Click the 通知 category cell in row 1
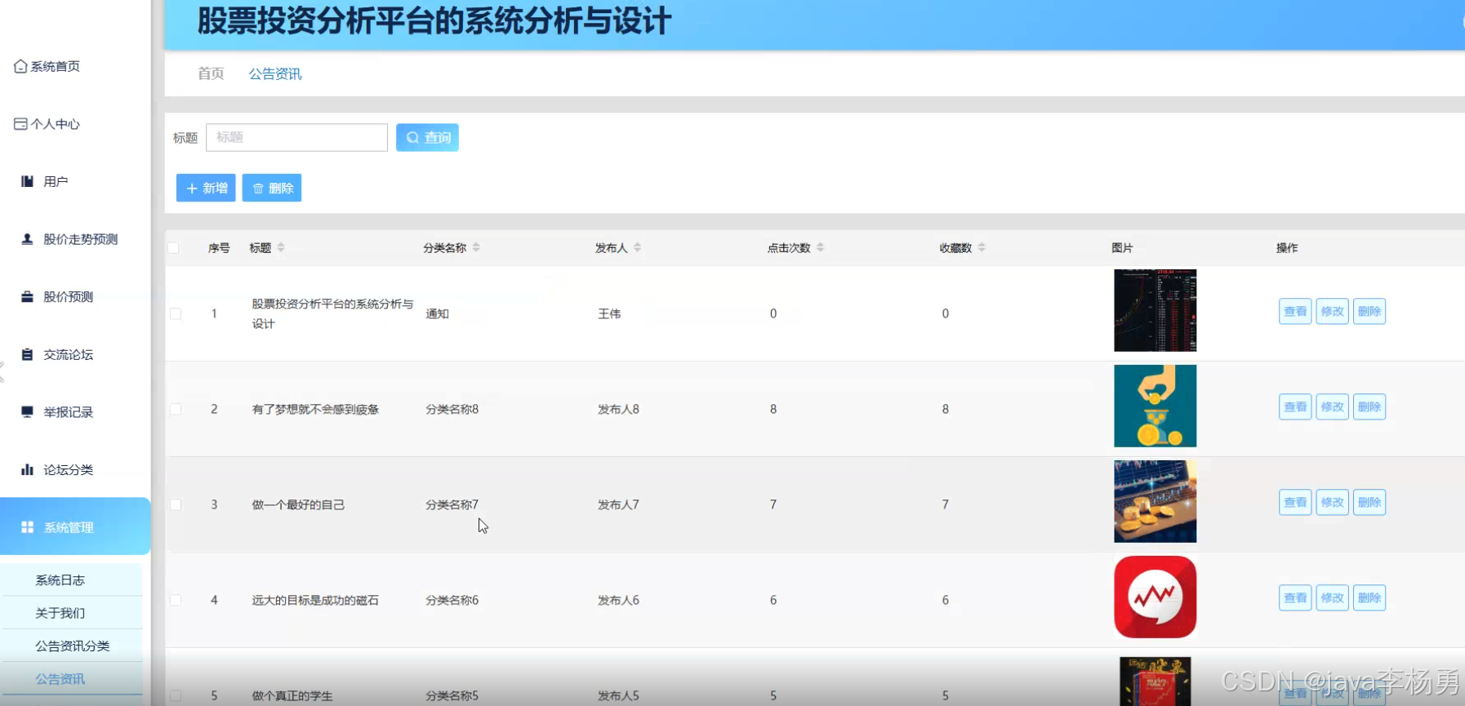This screenshot has height=706, width=1465. [x=437, y=313]
